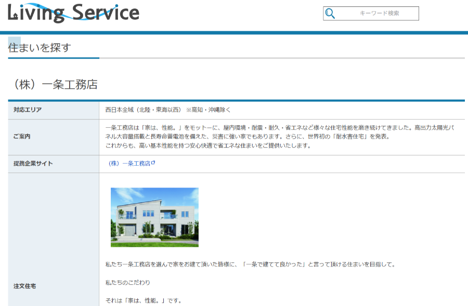The height and width of the screenshot is (306, 468).
Task: Click the line beginning これからも、高い基本性能
Action: point(208,145)
